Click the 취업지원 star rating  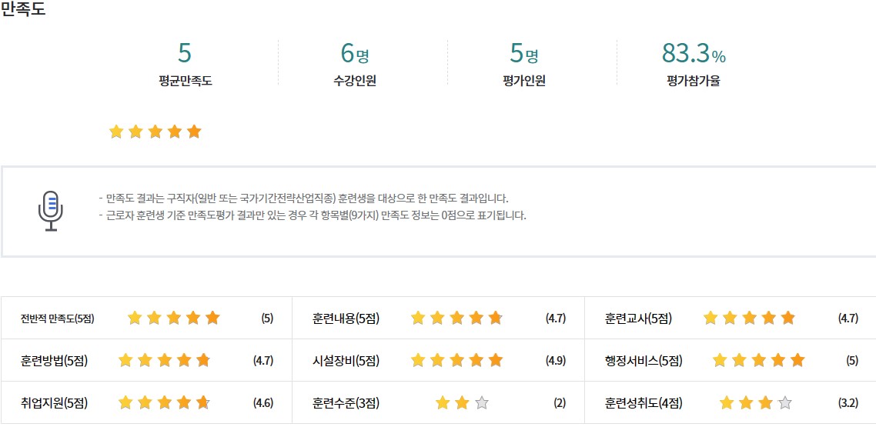click(164, 402)
